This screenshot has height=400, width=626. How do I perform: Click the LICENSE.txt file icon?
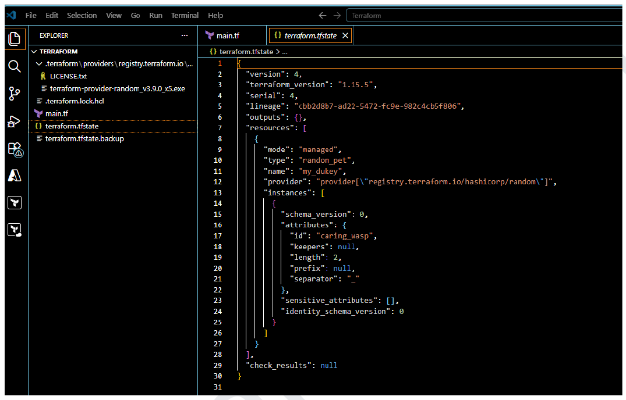pos(43,76)
